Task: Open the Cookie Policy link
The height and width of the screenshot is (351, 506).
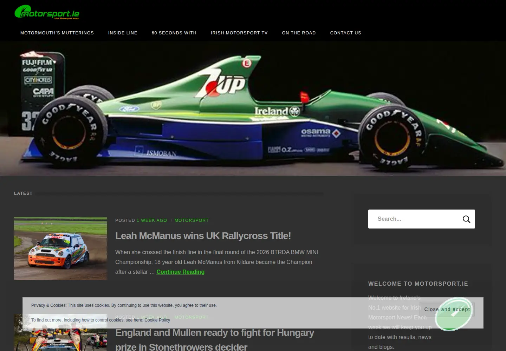Action: 157,320
